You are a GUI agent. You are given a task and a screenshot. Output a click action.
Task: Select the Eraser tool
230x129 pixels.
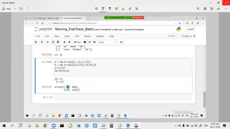tap(123, 9)
